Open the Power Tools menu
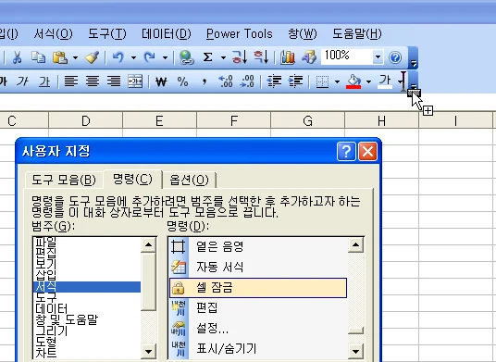This screenshot has width=496, height=362. click(239, 33)
